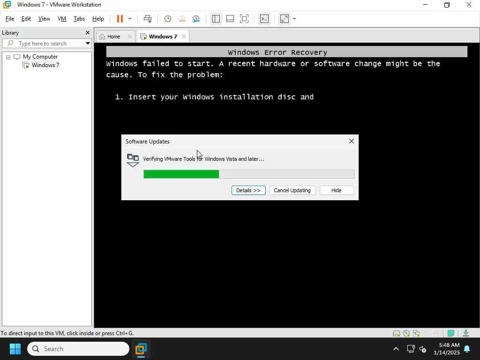
Task: Open the notifications bell icon
Action: pos(467,349)
